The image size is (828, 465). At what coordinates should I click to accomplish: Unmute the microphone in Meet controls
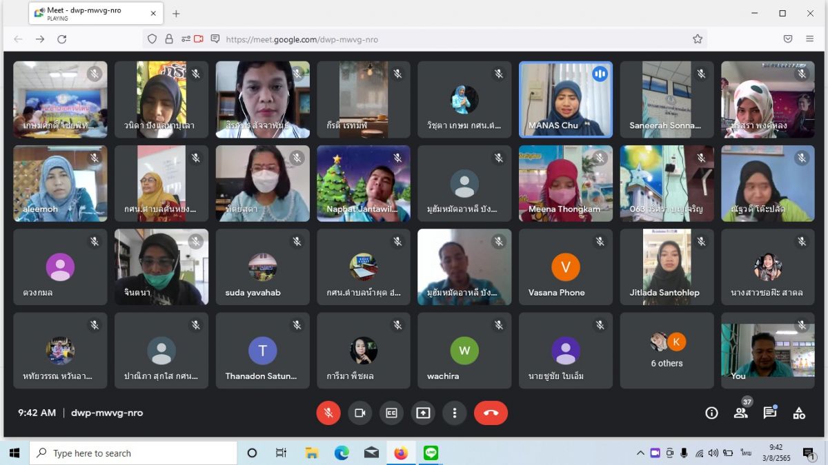click(328, 413)
